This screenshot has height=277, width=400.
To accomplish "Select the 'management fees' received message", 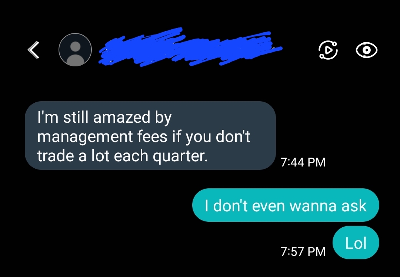I will click(x=150, y=136).
